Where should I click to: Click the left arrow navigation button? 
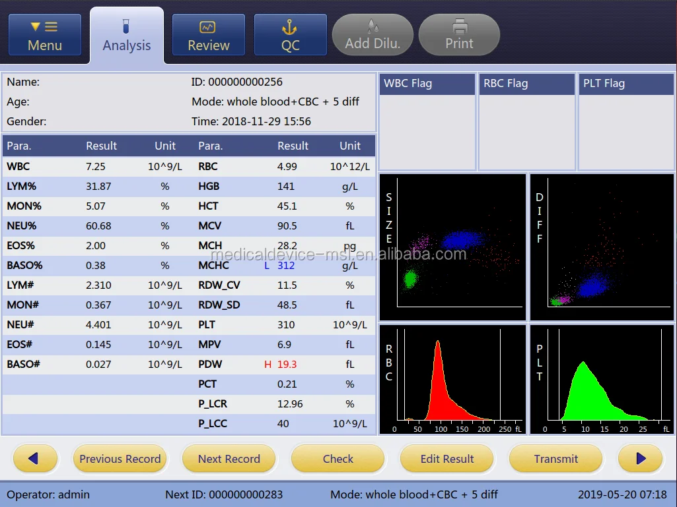(x=34, y=459)
